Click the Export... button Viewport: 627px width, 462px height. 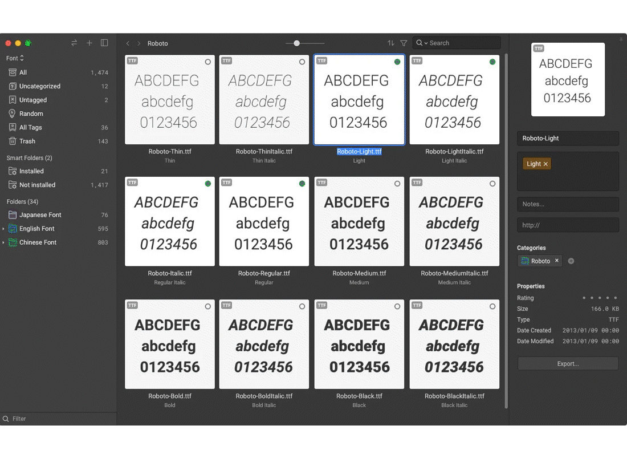click(568, 363)
